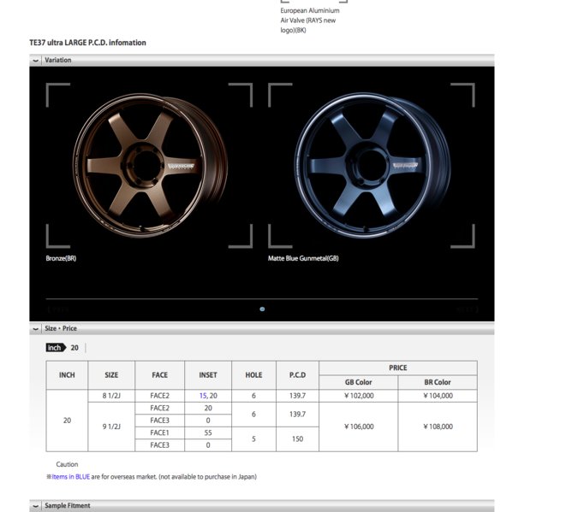This screenshot has width=572, height=512.
Task: Select the 20 inch size tab
Action: pyautogui.click(x=74, y=348)
